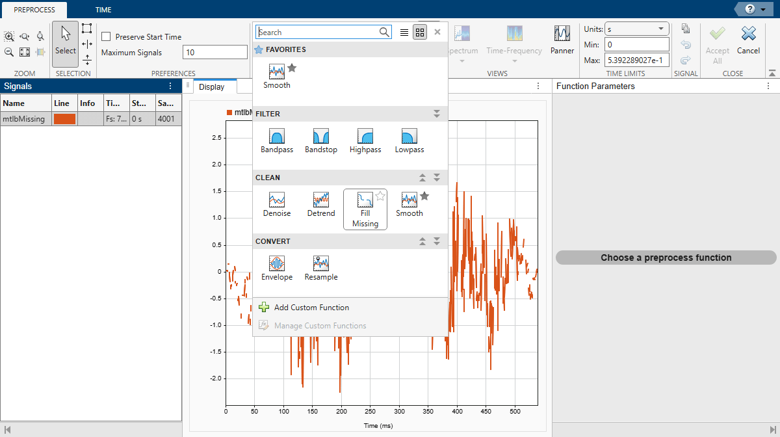
Task: Switch to the PREPROCESS tab
Action: pos(34,10)
